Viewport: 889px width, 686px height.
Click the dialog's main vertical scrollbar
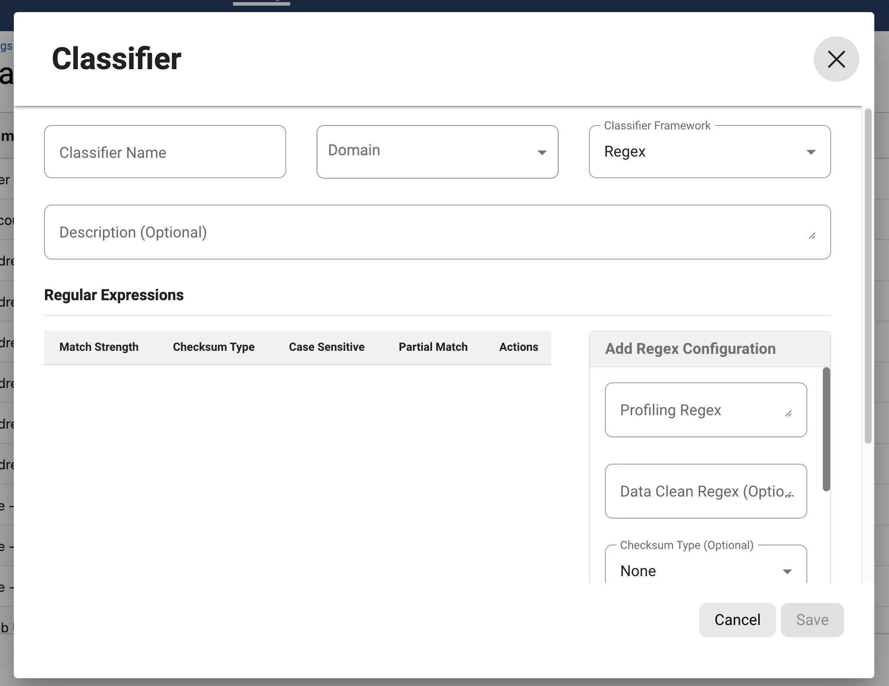click(867, 277)
